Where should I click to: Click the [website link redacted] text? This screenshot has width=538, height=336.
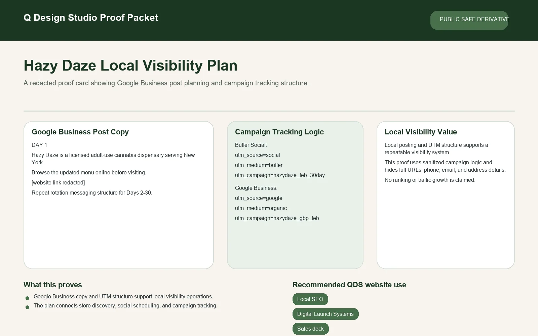point(58,182)
